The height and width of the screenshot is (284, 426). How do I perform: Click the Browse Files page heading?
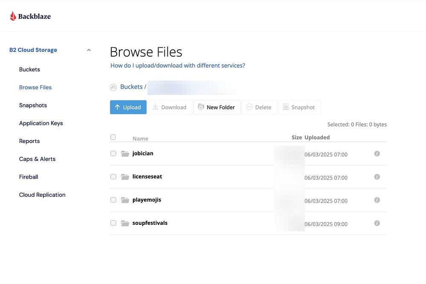[x=146, y=52]
